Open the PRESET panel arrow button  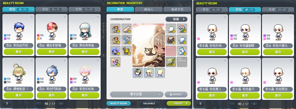tap(179, 104)
